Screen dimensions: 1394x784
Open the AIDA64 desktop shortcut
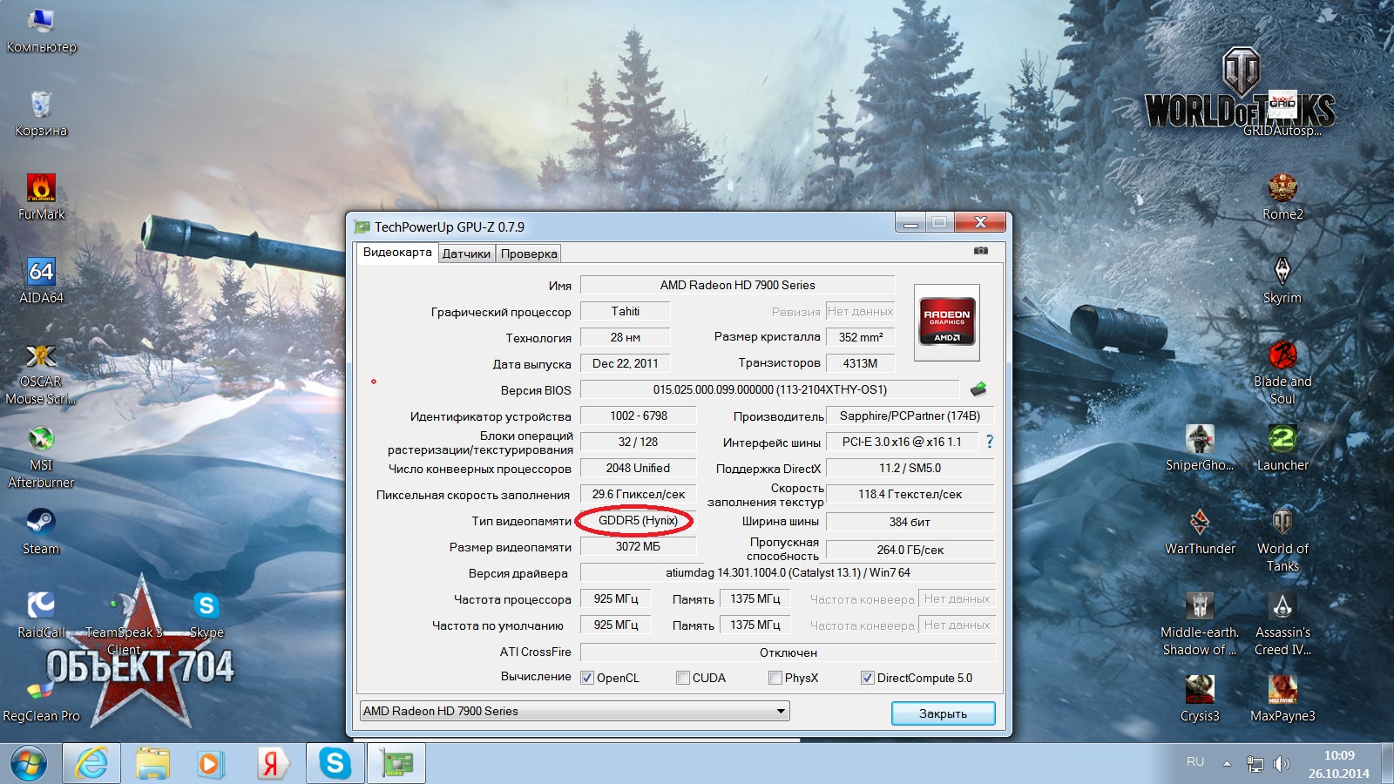pyautogui.click(x=41, y=280)
